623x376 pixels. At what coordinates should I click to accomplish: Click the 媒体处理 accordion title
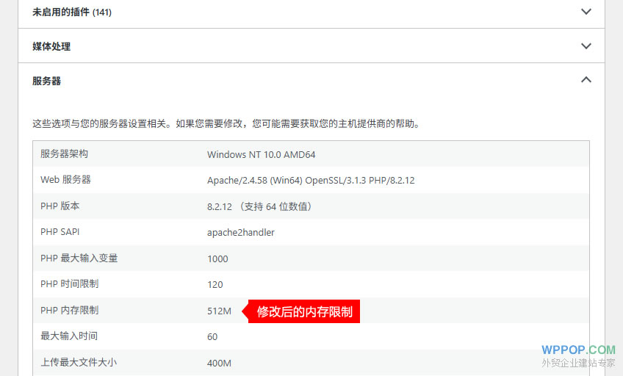coord(51,46)
